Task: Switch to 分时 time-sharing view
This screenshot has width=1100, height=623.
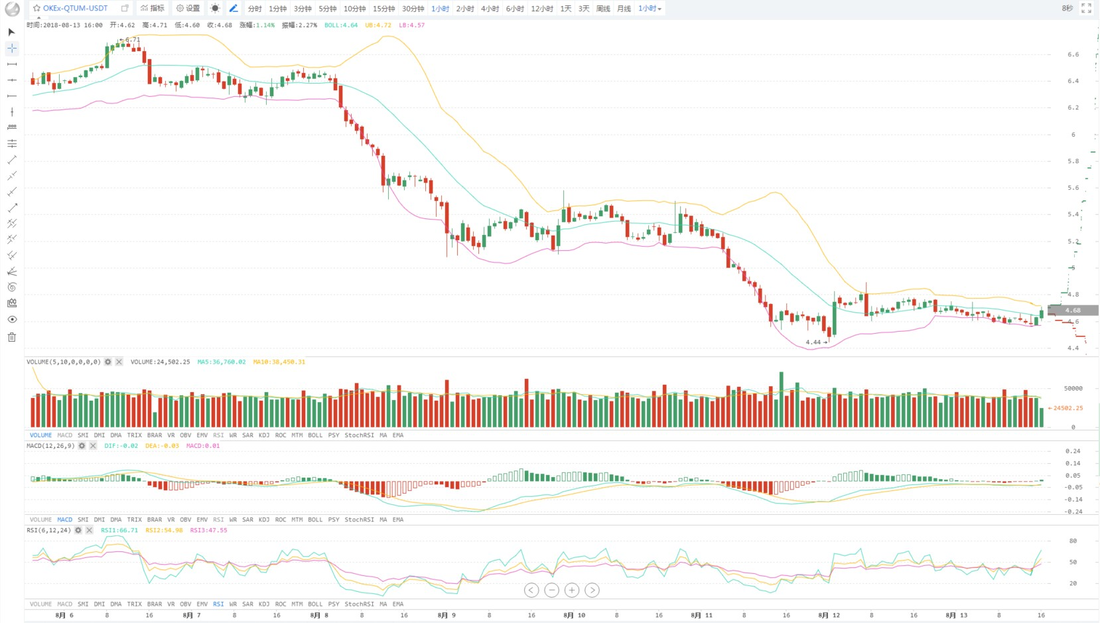Action: (x=255, y=9)
